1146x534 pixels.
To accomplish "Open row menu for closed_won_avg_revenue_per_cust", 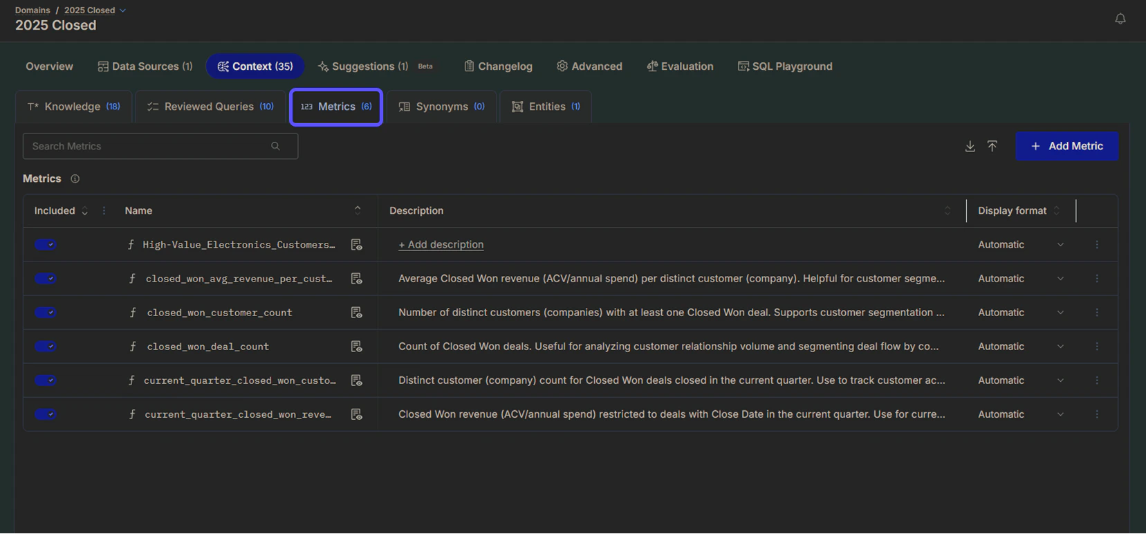I will coord(1097,278).
